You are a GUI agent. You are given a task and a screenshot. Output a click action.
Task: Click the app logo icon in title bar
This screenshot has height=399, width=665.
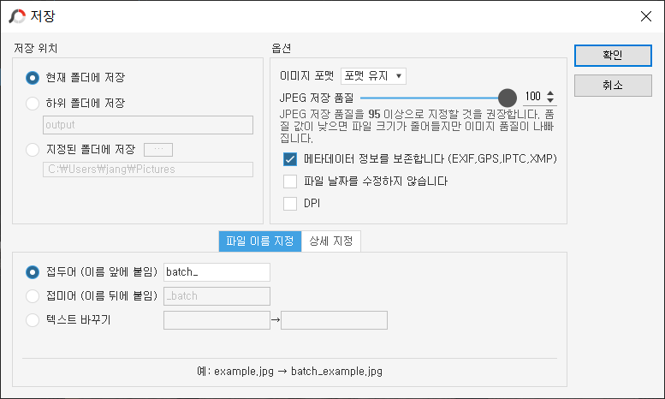pyautogui.click(x=17, y=16)
